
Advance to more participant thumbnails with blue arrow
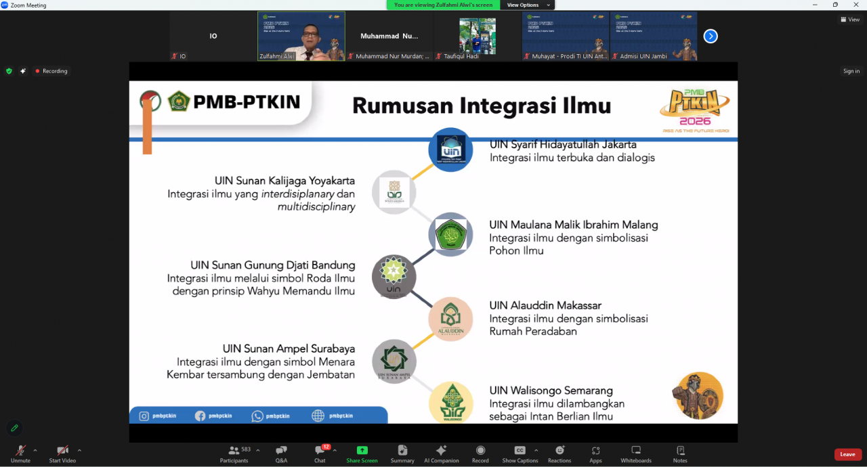click(710, 36)
